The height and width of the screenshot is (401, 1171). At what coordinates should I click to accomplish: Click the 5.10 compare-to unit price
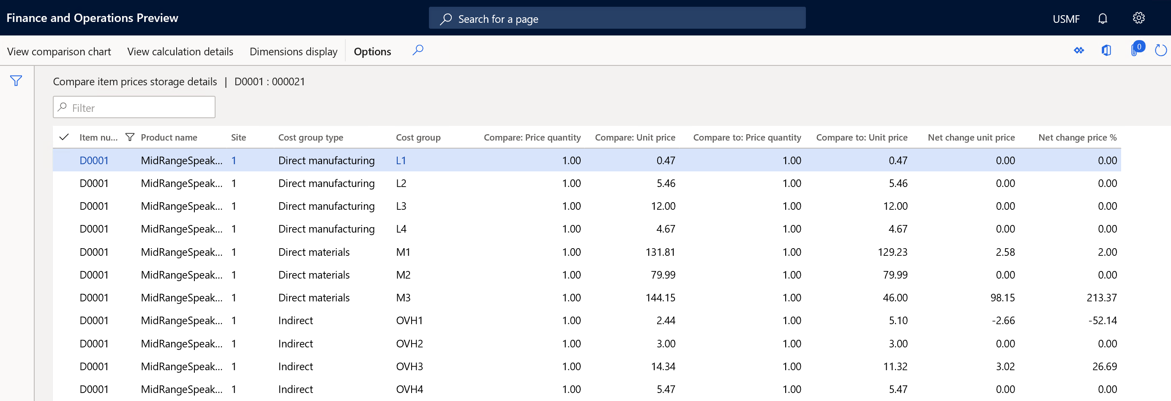click(x=898, y=320)
